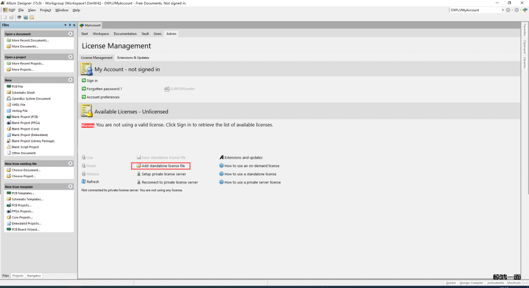The image size is (529, 288).
Task: Click the Design Compiler status bar button
Action: point(471,283)
